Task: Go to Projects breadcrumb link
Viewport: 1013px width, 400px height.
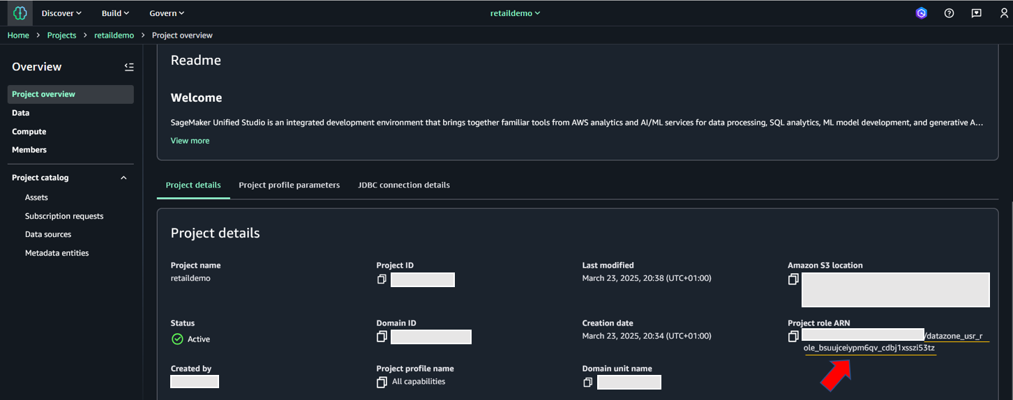Action: (x=61, y=36)
